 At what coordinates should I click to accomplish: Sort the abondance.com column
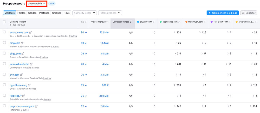point(179,22)
